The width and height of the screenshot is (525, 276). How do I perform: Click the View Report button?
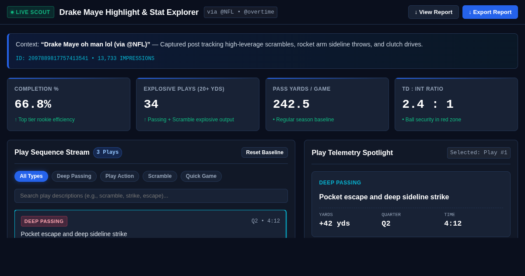(x=434, y=12)
